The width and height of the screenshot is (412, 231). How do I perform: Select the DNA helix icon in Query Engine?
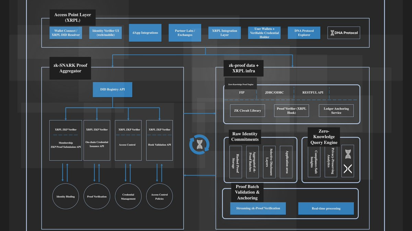[348, 154]
